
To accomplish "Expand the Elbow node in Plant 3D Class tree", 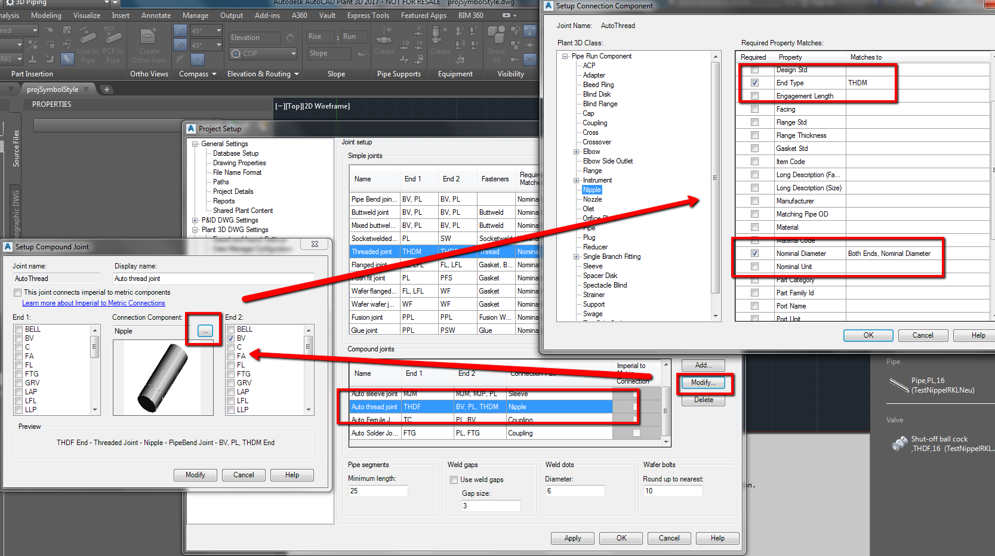I will pyautogui.click(x=576, y=151).
